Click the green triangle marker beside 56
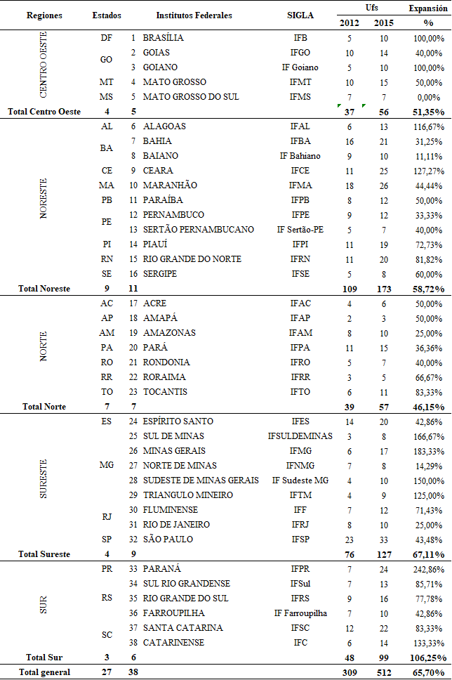 364,106
